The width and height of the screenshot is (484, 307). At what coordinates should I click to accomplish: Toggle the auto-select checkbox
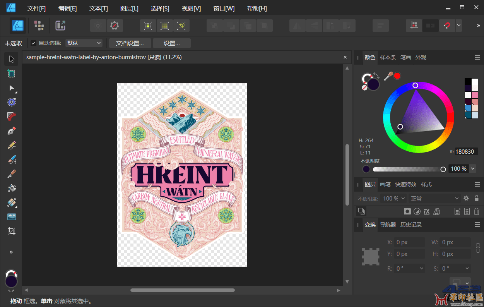[33, 43]
